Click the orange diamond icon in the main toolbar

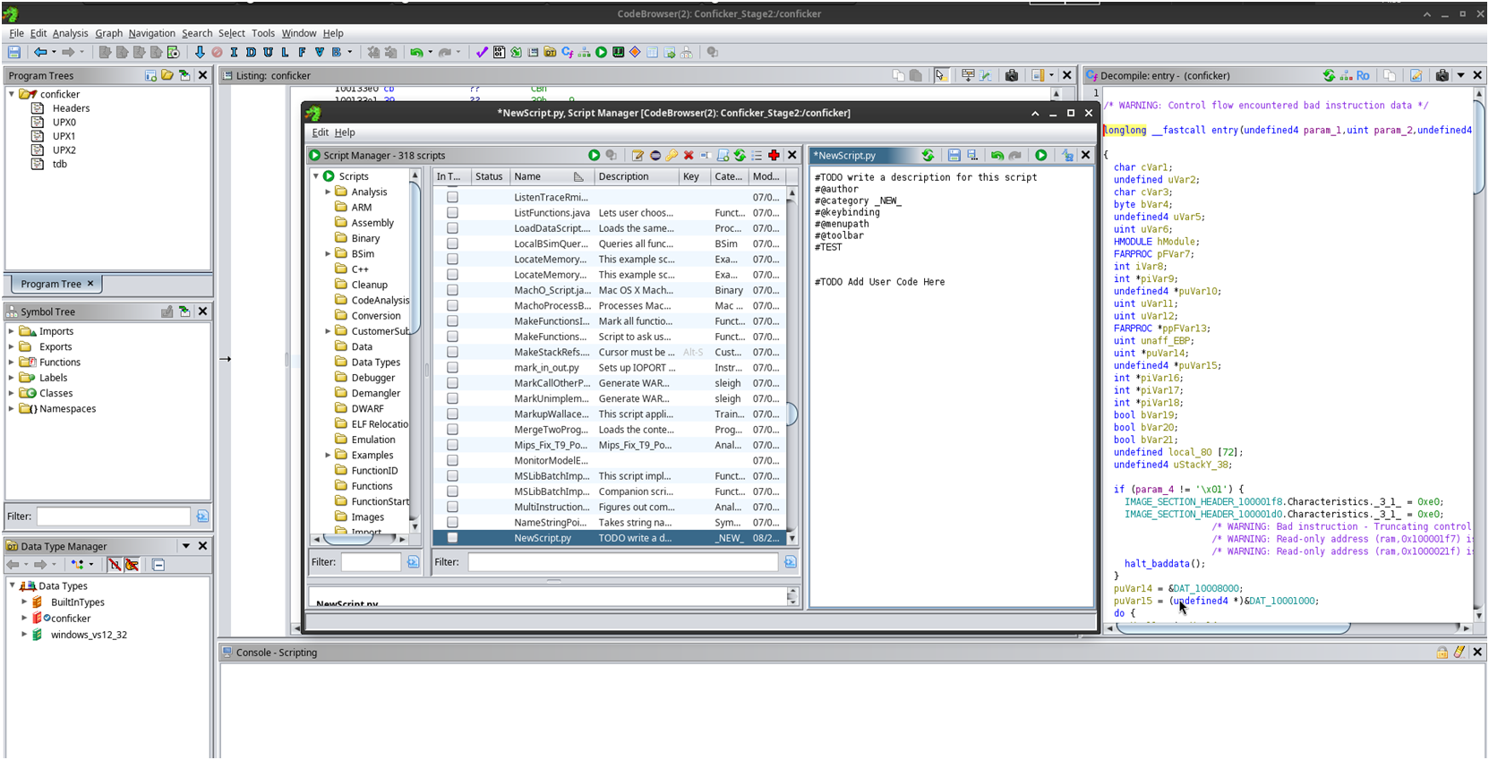(635, 53)
